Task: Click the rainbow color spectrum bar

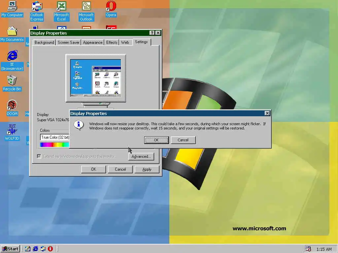Action: [x=54, y=145]
